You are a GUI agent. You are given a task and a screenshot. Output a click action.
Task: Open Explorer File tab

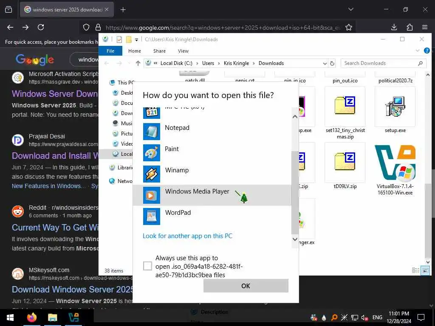coord(110,51)
